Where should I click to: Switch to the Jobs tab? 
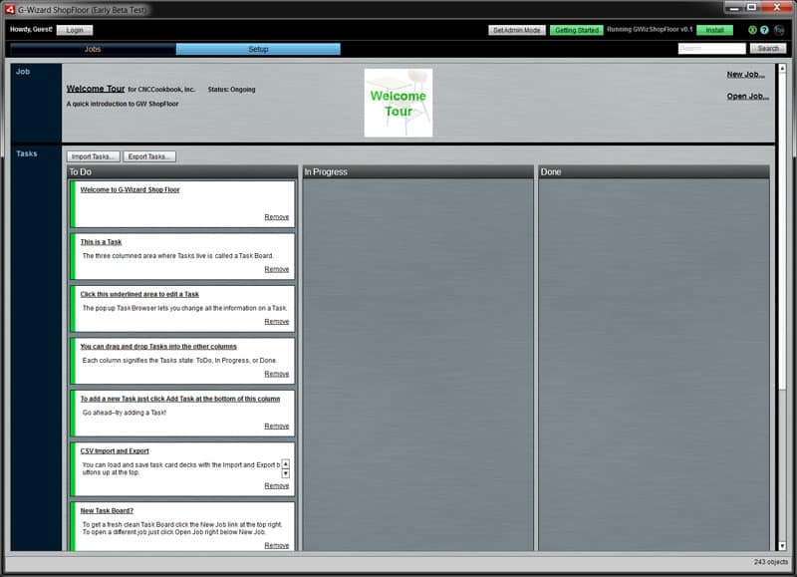[93, 49]
